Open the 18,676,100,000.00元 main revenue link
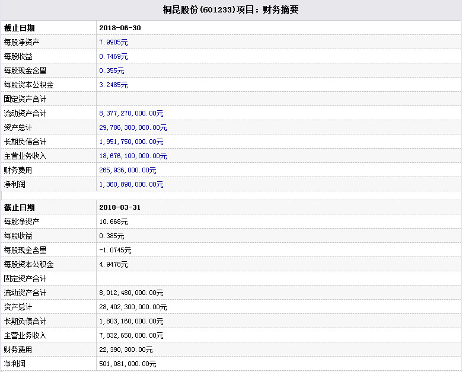Screen dimensions: 462x372 pyautogui.click(x=133, y=156)
